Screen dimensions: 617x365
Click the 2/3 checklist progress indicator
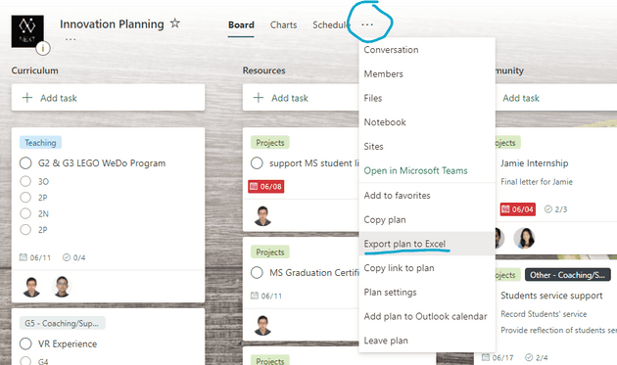coord(555,209)
